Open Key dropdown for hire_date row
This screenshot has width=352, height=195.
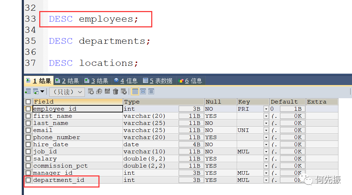pyautogui.click(x=266, y=144)
